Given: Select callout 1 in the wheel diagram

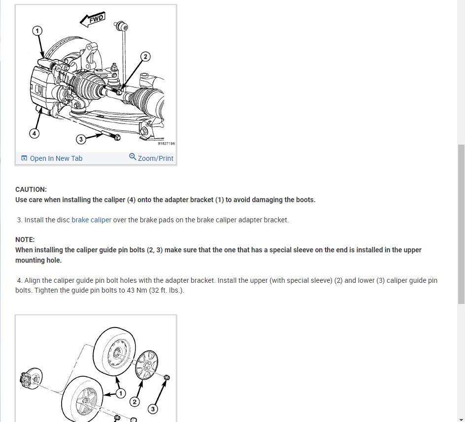Looking at the screenshot, I should 121,393.
